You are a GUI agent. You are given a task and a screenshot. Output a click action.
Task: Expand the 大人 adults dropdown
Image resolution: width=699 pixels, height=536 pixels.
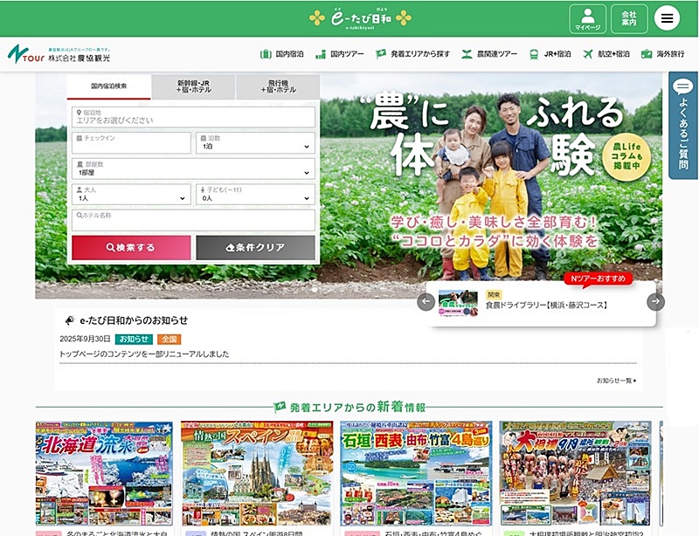[130, 195]
